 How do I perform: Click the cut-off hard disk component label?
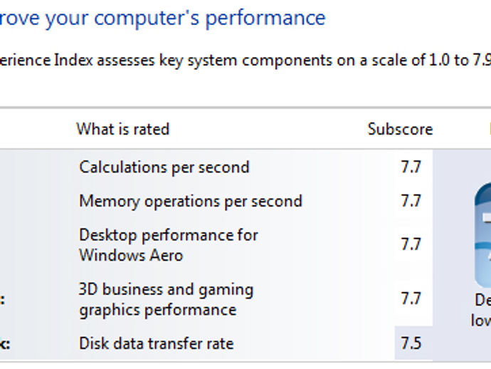point(5,343)
